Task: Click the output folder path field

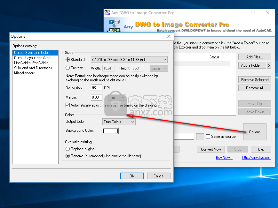Action: click(x=184, y=136)
